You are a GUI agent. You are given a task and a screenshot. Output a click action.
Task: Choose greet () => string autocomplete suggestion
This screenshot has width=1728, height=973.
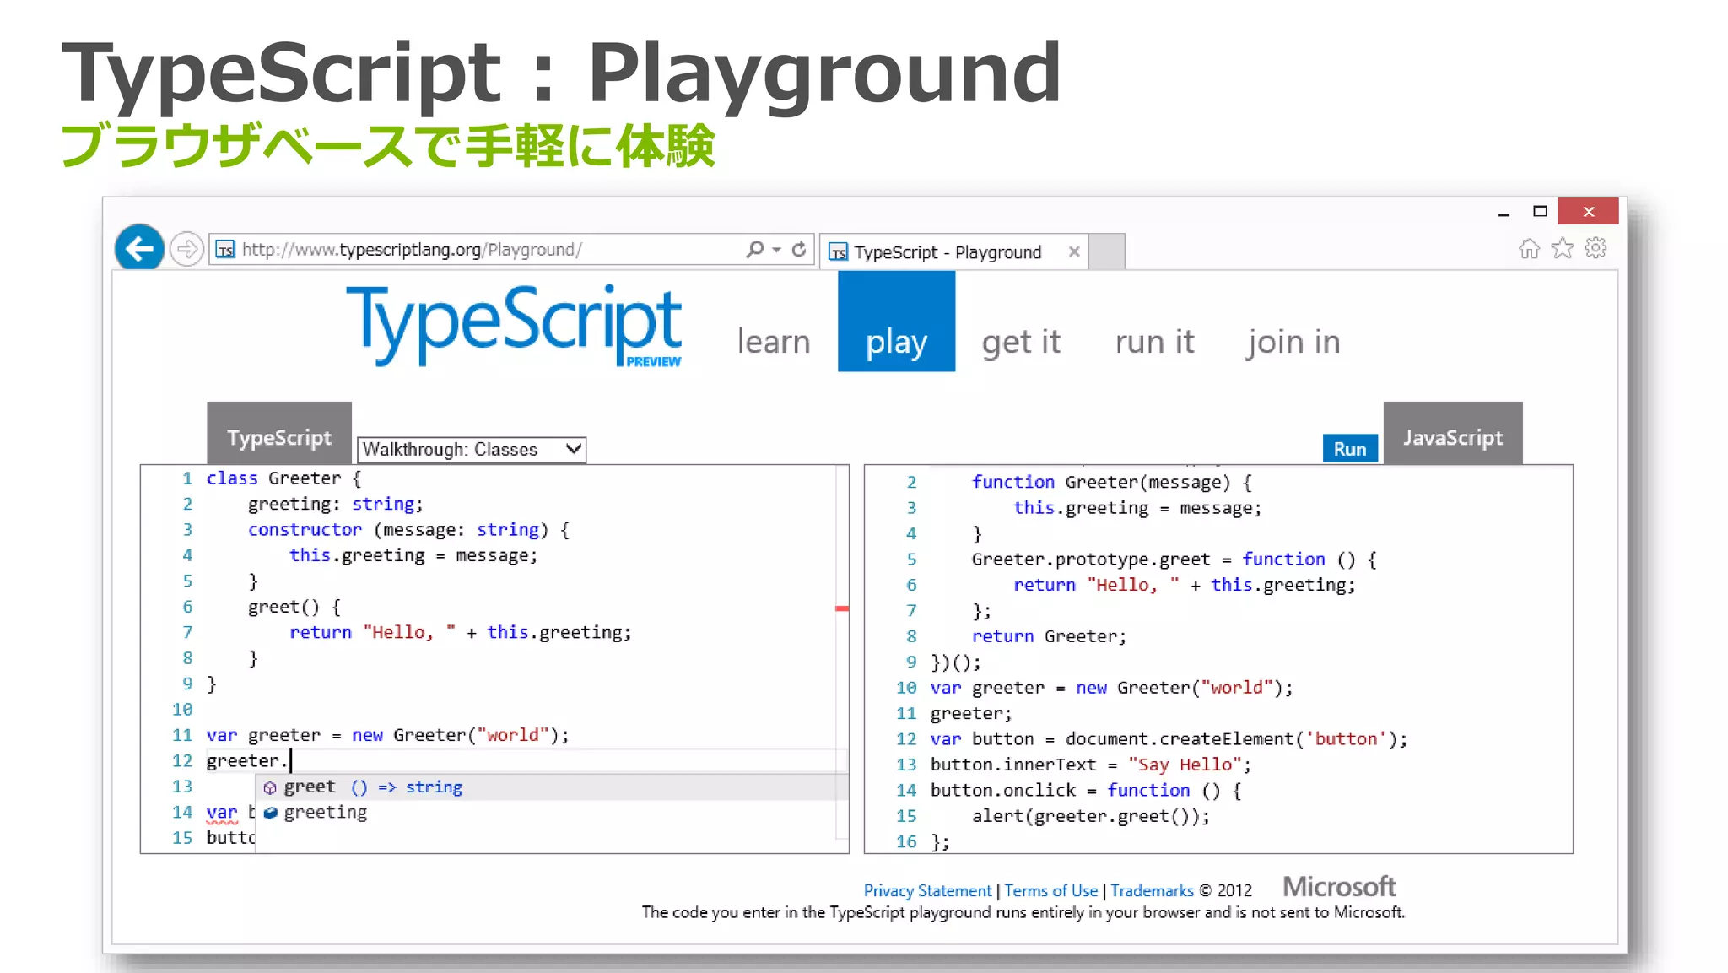point(552,787)
